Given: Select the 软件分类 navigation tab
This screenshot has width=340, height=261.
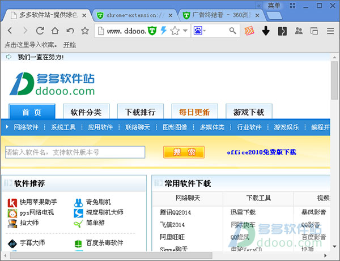Looking at the screenshot, I should coord(86,112).
